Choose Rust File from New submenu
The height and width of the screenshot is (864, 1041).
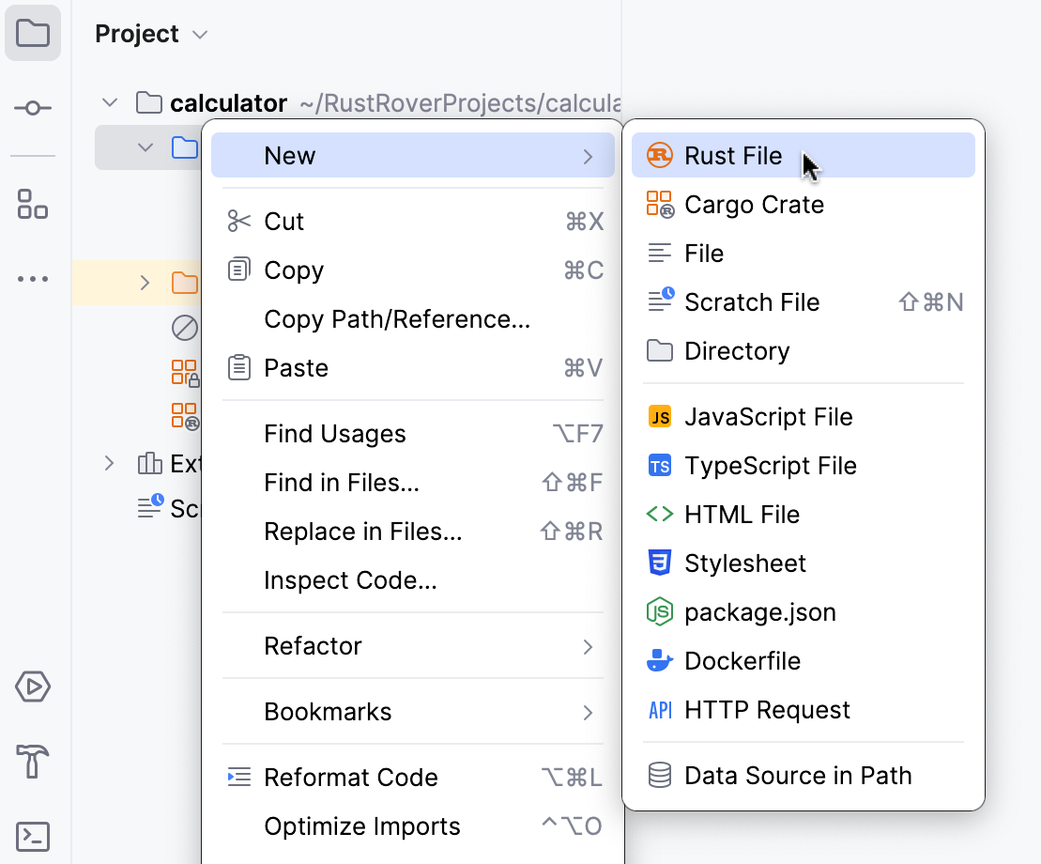click(804, 155)
